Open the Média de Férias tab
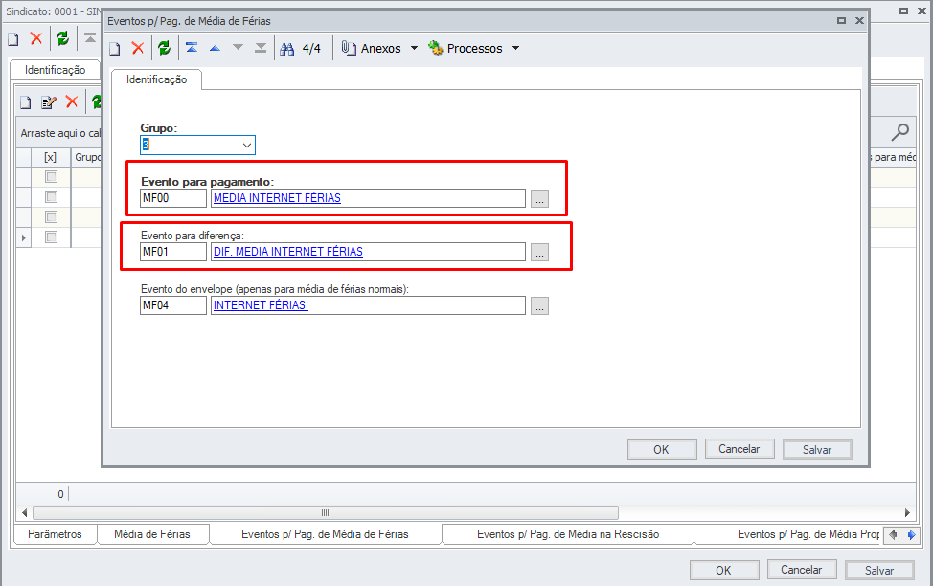 [x=152, y=534]
